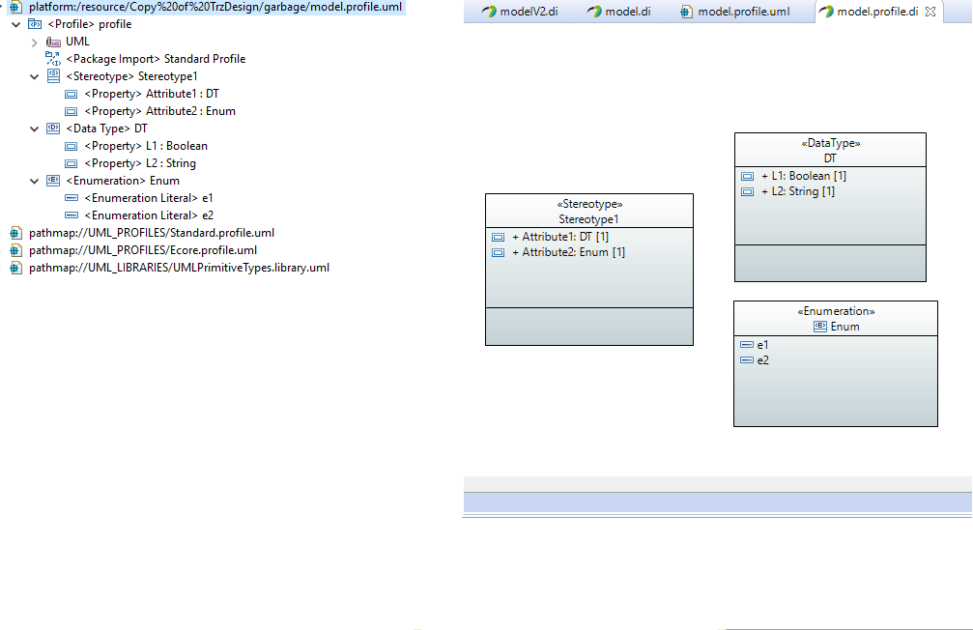
Task: Click the L2 String property icon in the tree
Action: coord(72,164)
